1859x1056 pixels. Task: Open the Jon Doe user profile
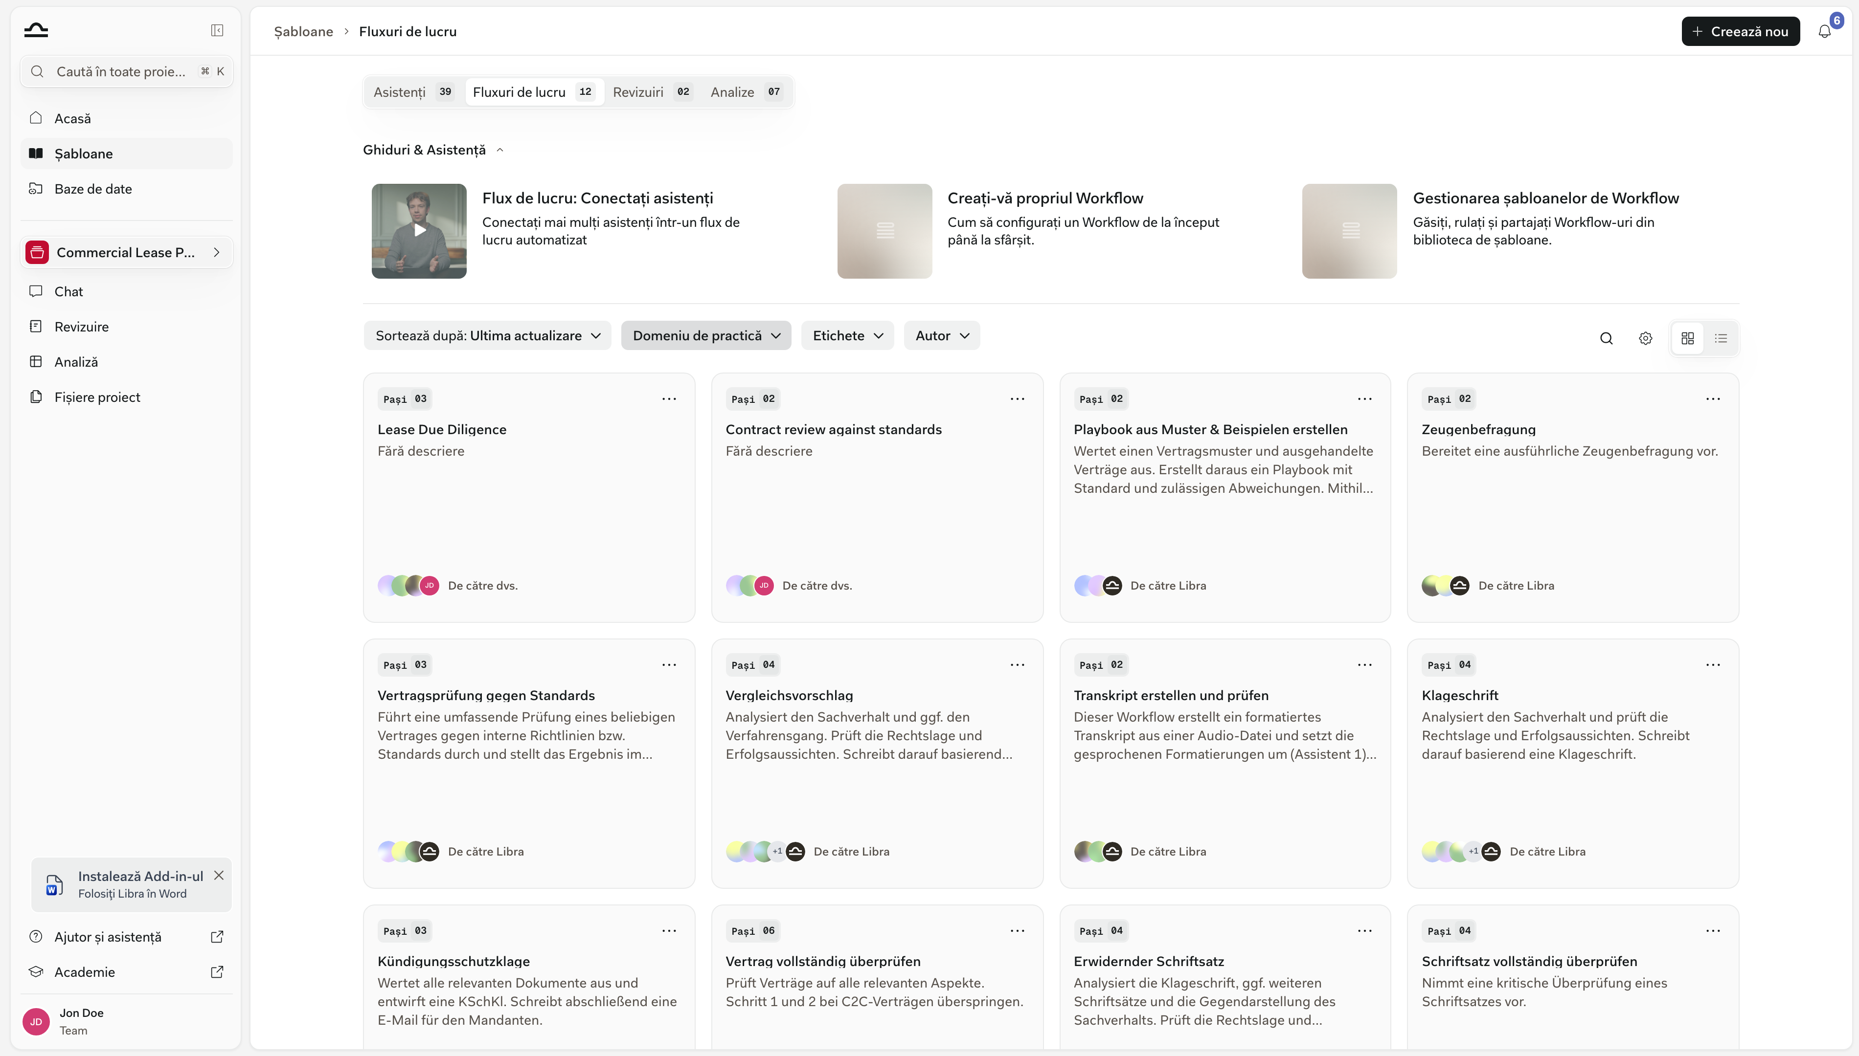coord(126,1021)
